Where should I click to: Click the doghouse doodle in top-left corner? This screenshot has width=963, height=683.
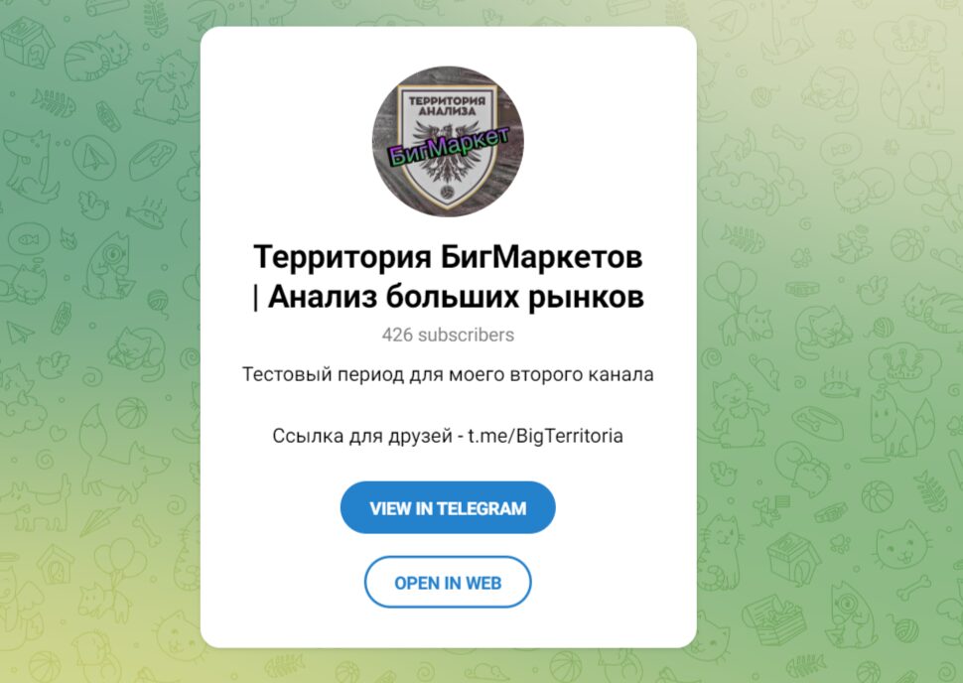coord(26,41)
